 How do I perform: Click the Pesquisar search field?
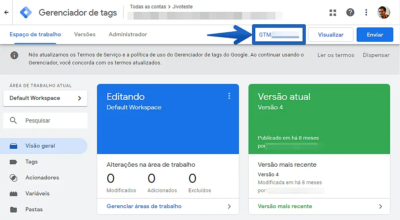click(45, 121)
